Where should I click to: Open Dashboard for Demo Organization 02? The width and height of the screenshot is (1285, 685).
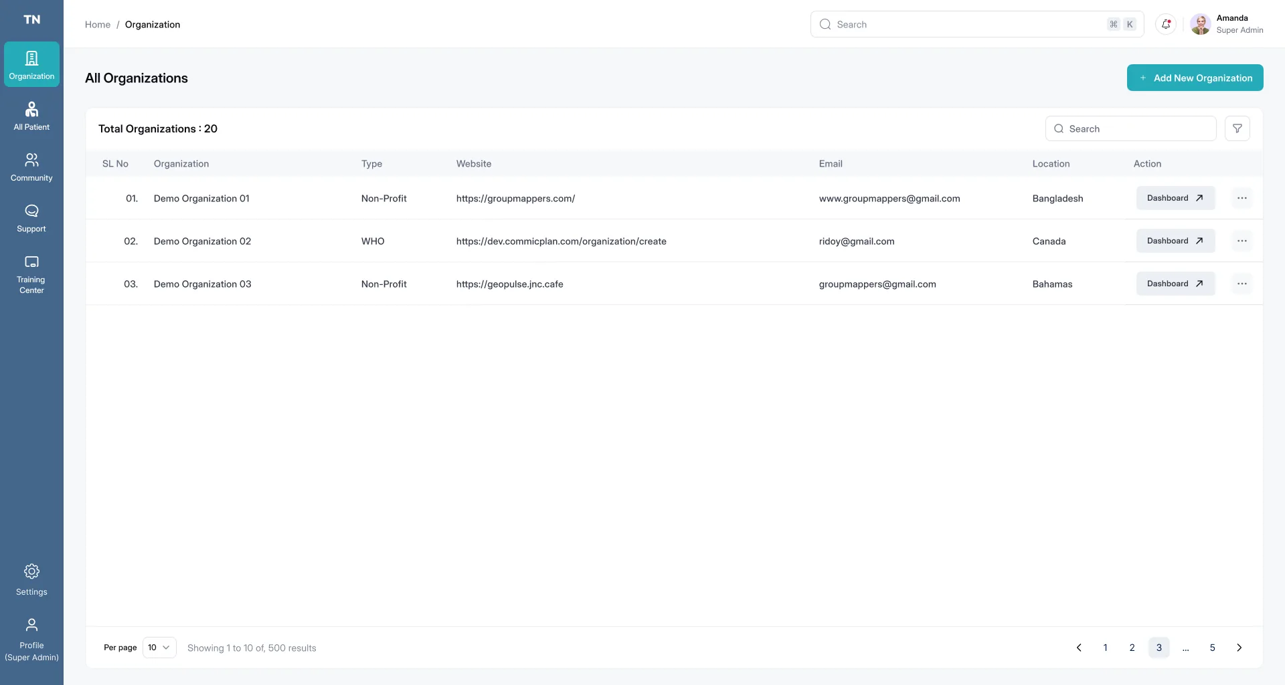[x=1176, y=241]
